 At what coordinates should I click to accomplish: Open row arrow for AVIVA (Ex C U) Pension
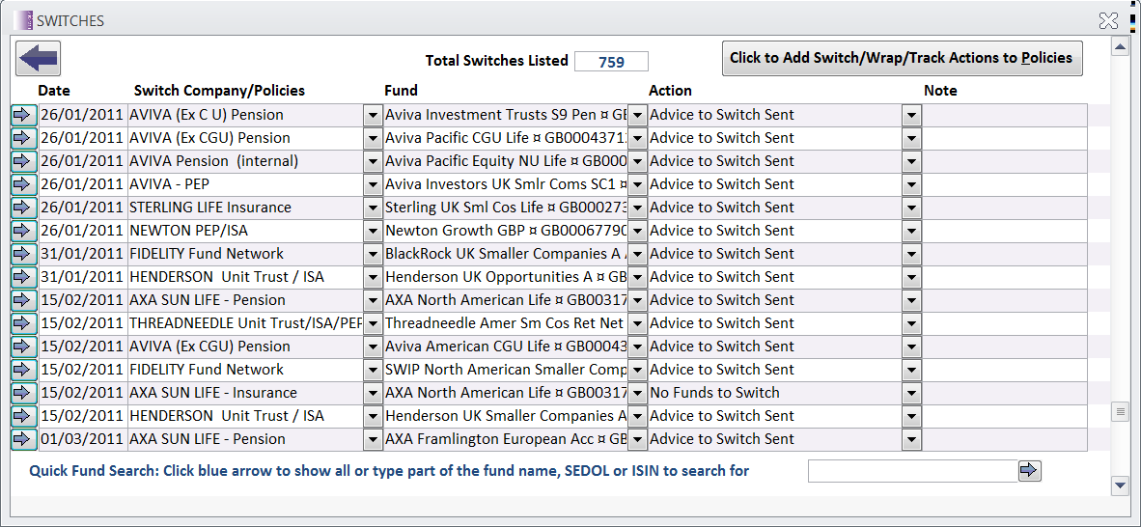[24, 115]
